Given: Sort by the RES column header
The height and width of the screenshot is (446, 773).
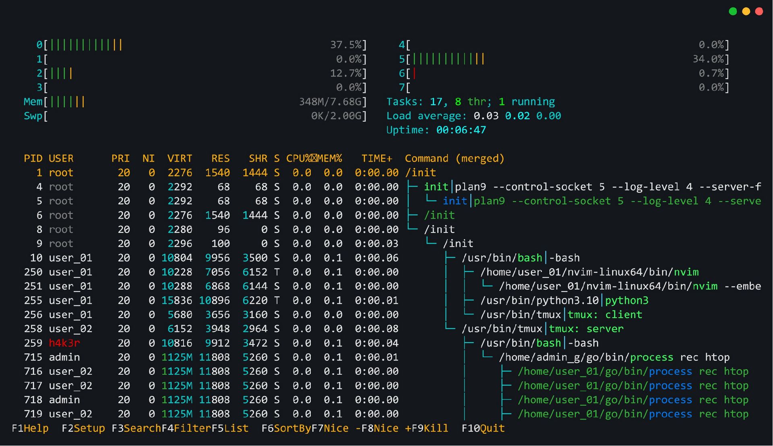Looking at the screenshot, I should pos(220,158).
